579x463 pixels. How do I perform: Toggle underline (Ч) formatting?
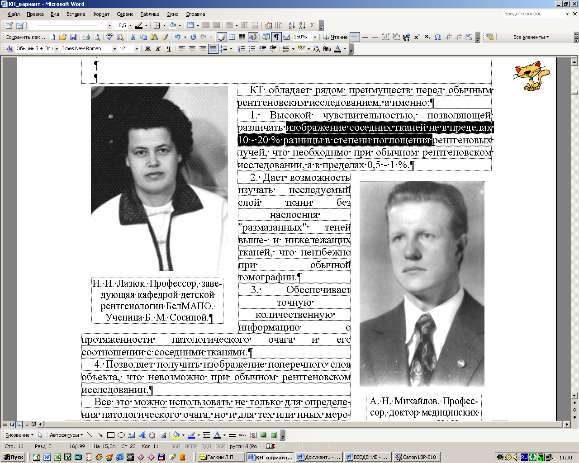click(169, 48)
